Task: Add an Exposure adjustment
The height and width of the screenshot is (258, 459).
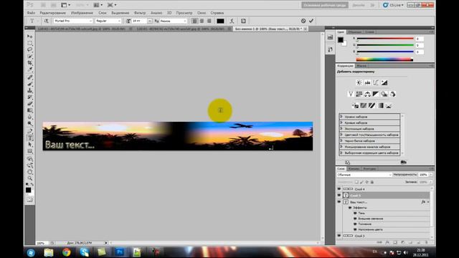Action: 384,83
